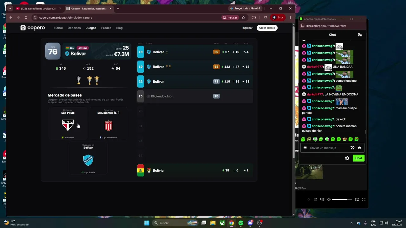The image size is (406, 228).
Task: Click the Estudiantes EDLP crest
Action: (108, 125)
